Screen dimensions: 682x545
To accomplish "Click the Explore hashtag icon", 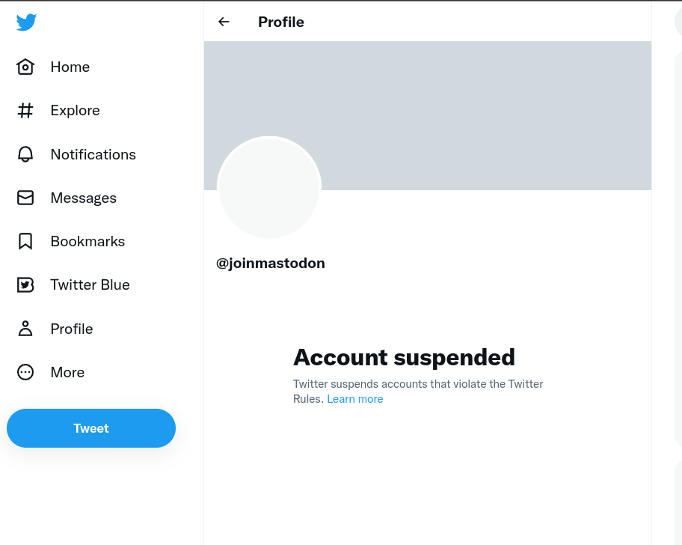I will point(25,111).
